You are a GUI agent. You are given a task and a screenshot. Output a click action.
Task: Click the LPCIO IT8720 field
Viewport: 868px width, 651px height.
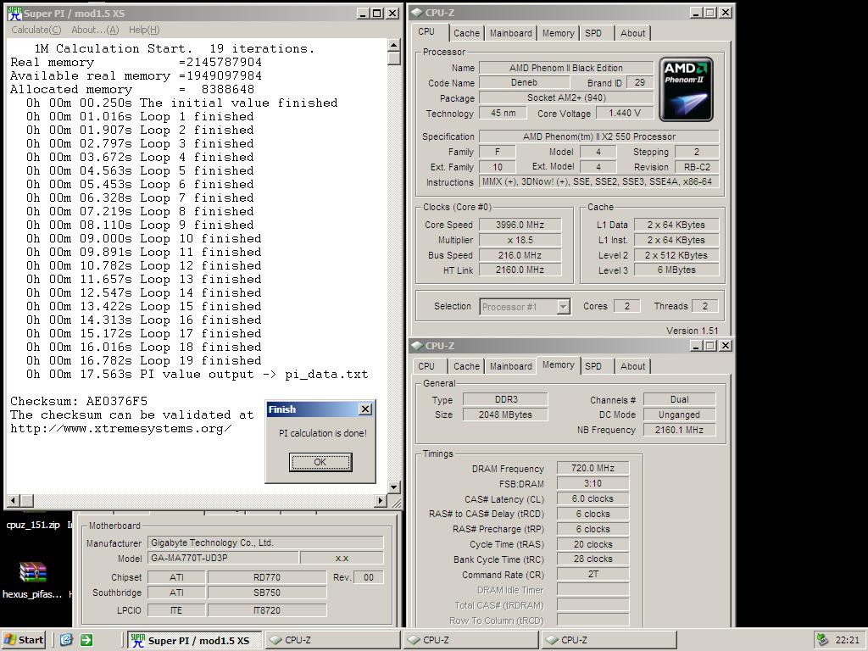pyautogui.click(x=267, y=610)
